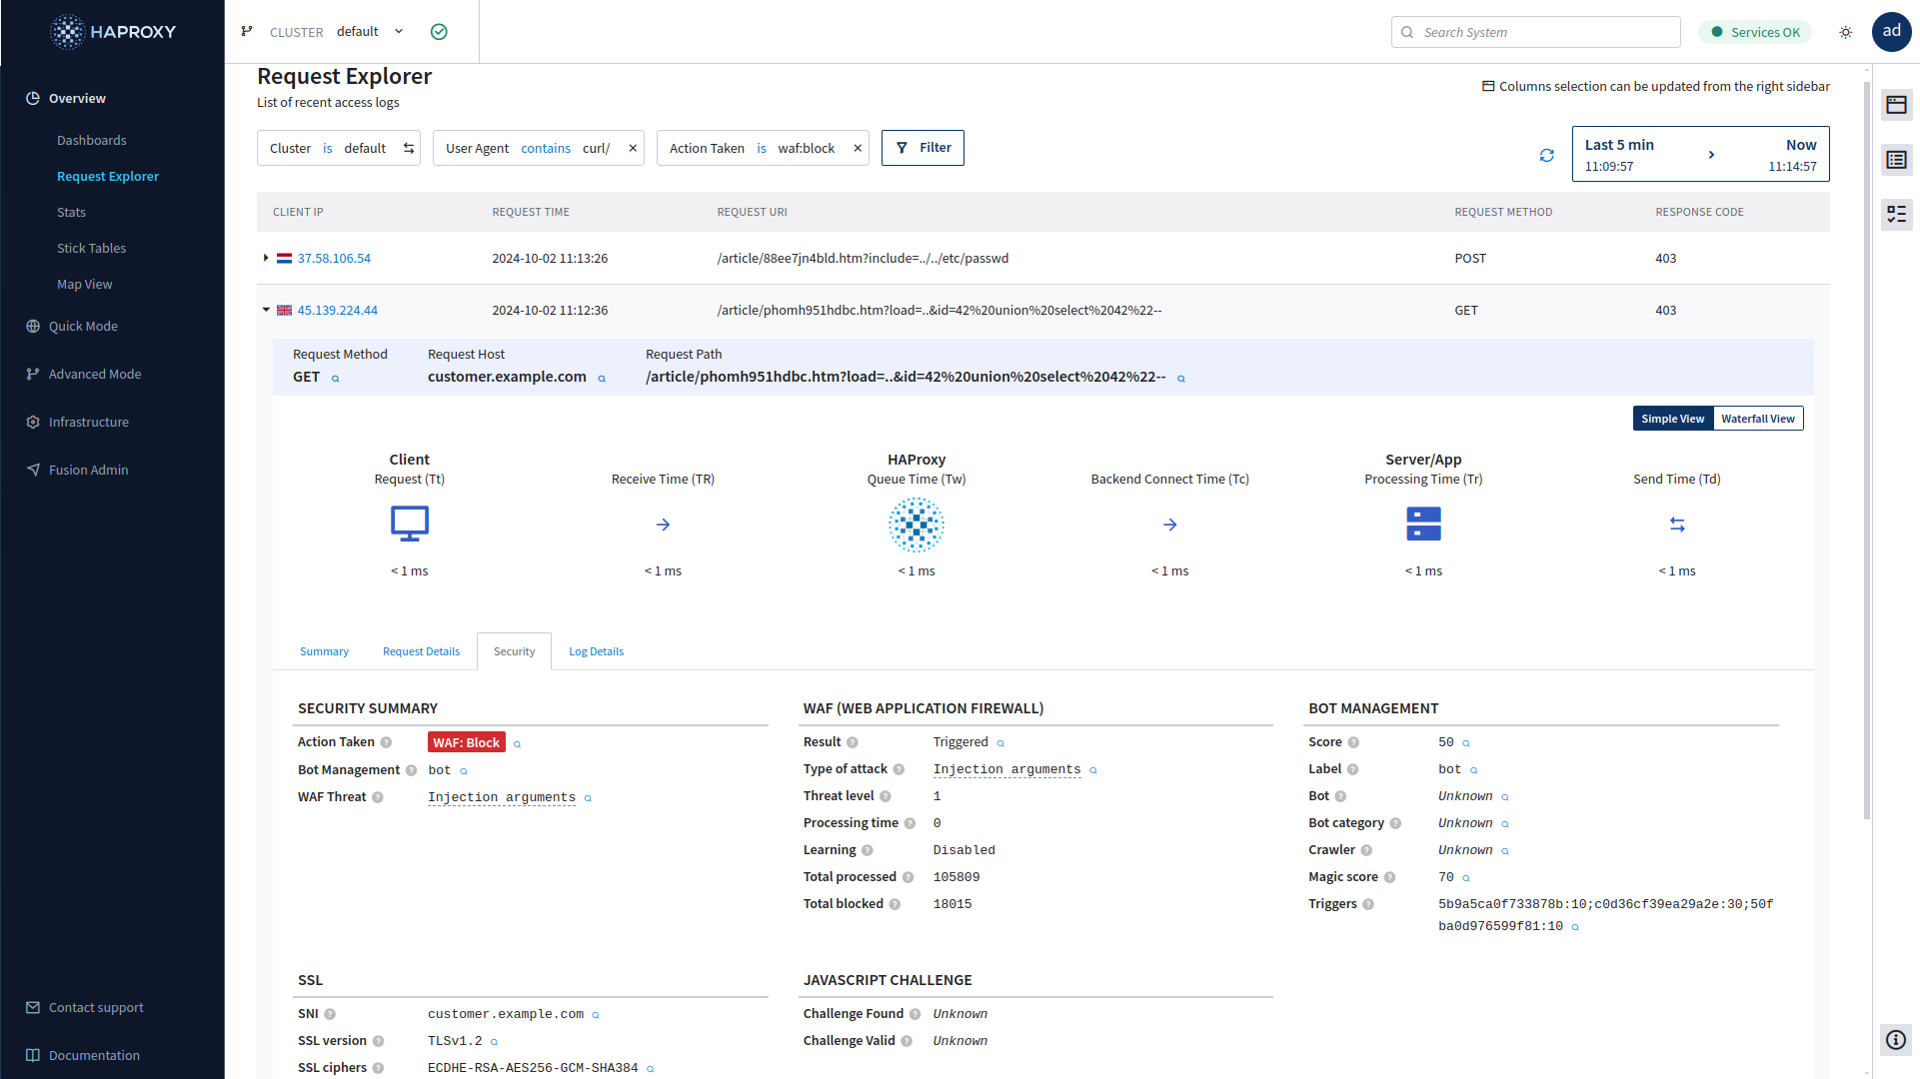The height and width of the screenshot is (1079, 1920).
Task: Click the Injection arguments WAF Threat value
Action: (502, 797)
